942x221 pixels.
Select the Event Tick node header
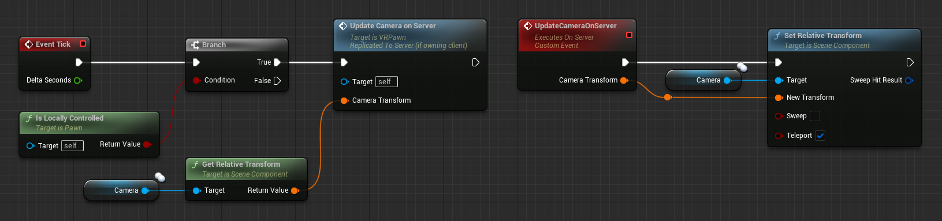(54, 44)
